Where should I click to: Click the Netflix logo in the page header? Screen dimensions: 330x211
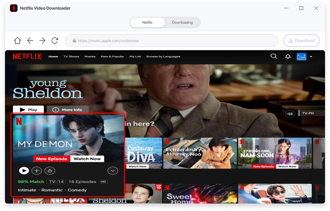(x=27, y=56)
